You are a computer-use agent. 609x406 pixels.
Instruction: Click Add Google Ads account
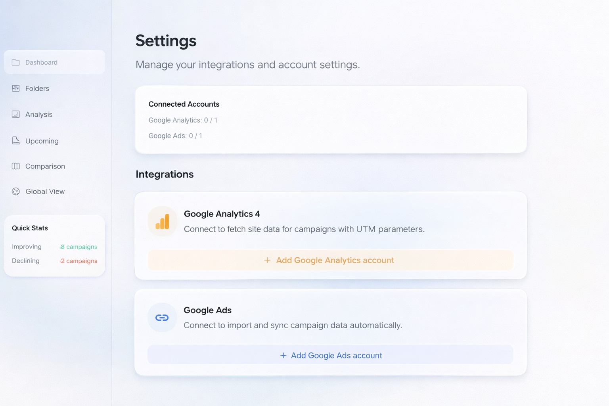[x=330, y=355]
